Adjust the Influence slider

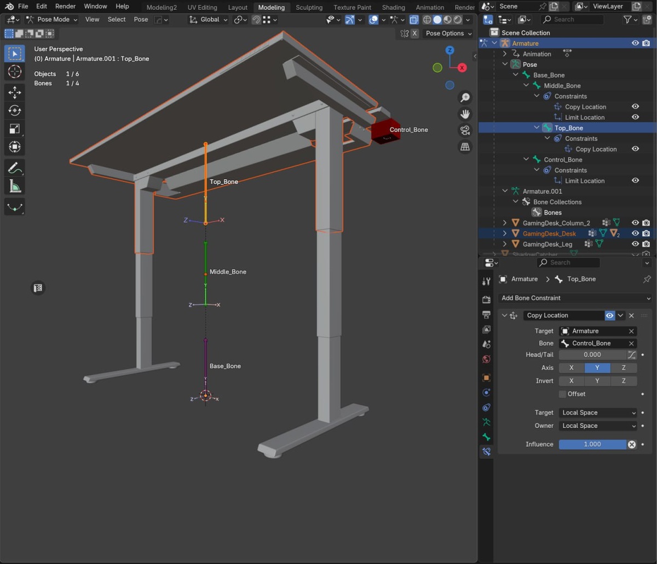tap(592, 444)
